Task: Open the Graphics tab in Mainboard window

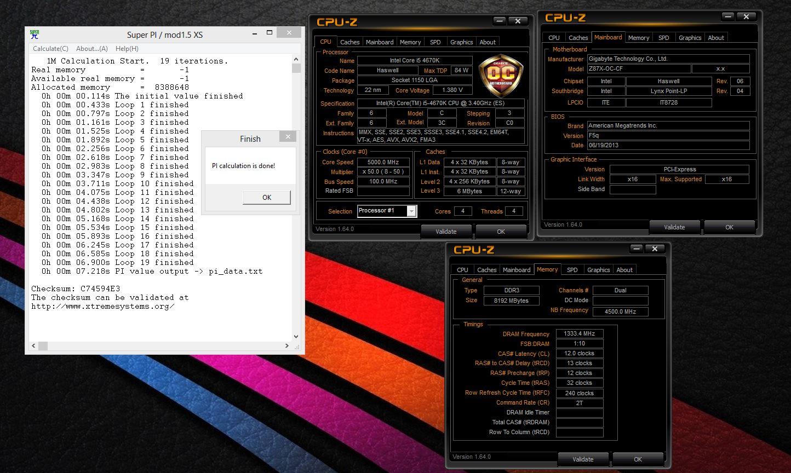Action: coord(690,38)
